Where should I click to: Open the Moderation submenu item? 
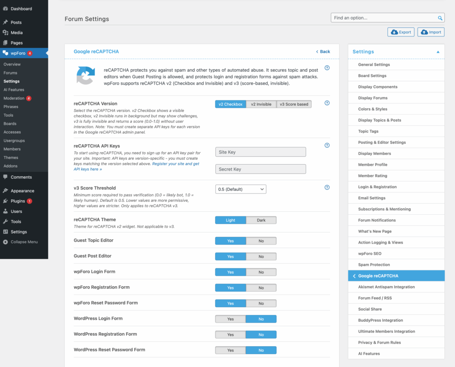click(x=14, y=98)
